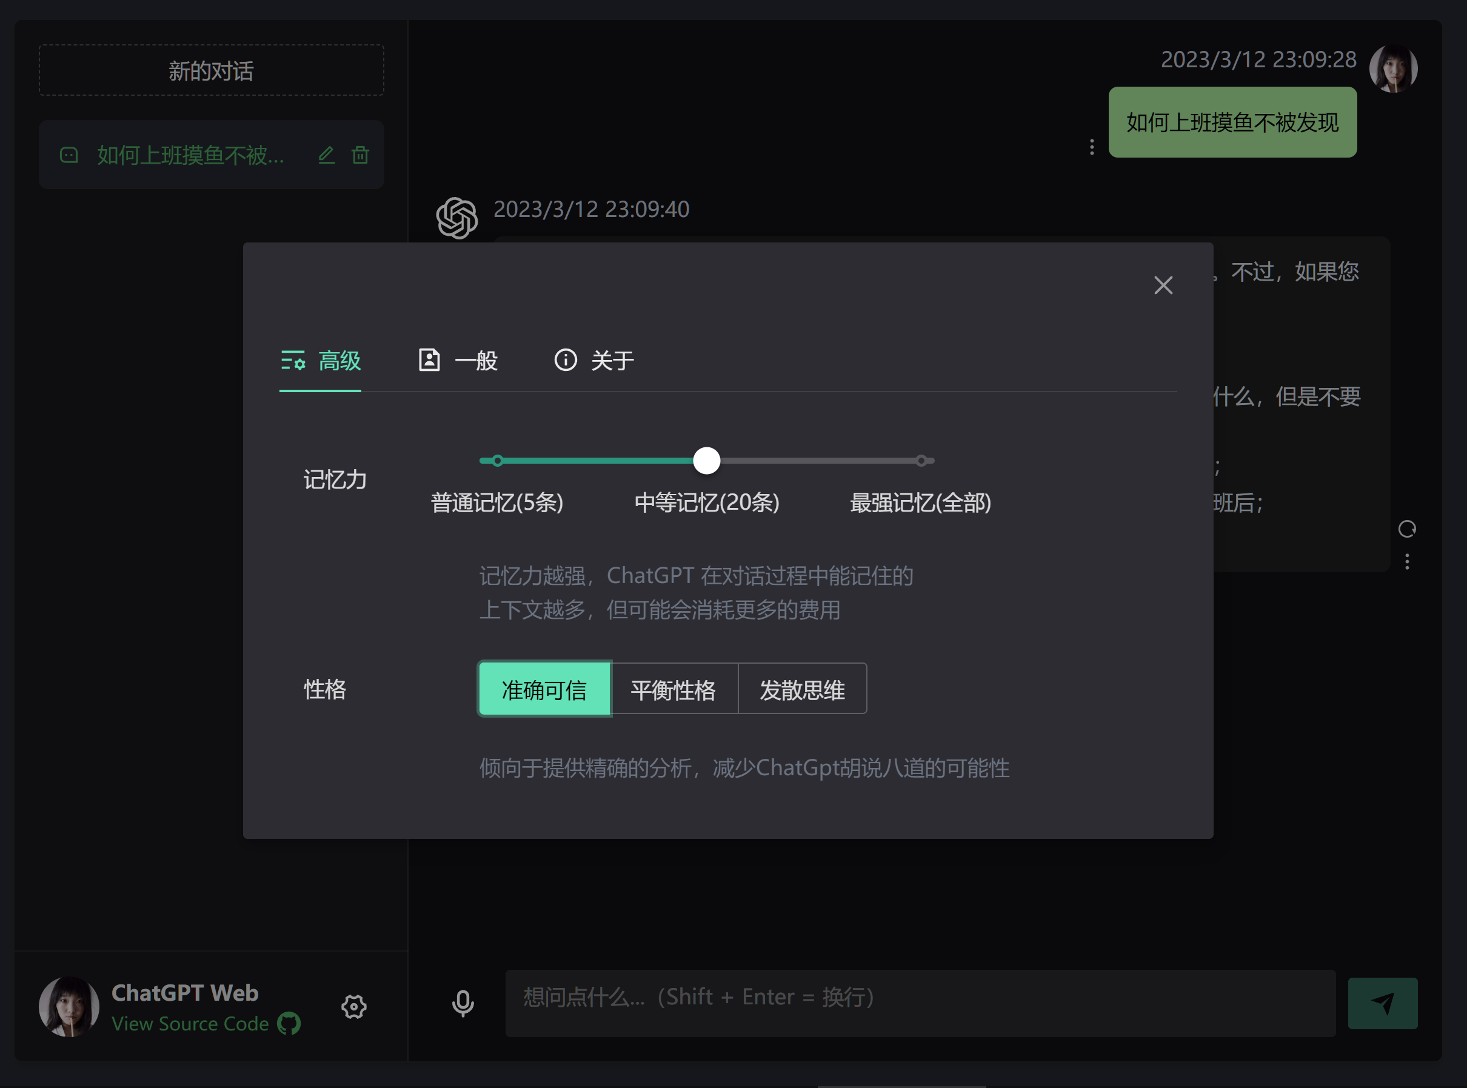1467x1088 pixels.
Task: Click the 高级 settings tab
Action: point(321,360)
